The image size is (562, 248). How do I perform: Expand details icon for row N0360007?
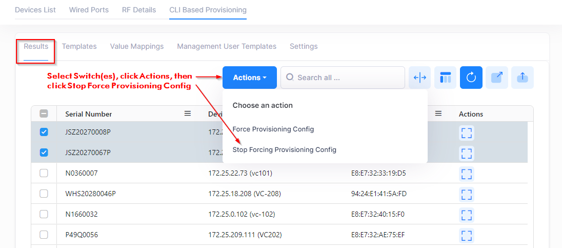466,174
